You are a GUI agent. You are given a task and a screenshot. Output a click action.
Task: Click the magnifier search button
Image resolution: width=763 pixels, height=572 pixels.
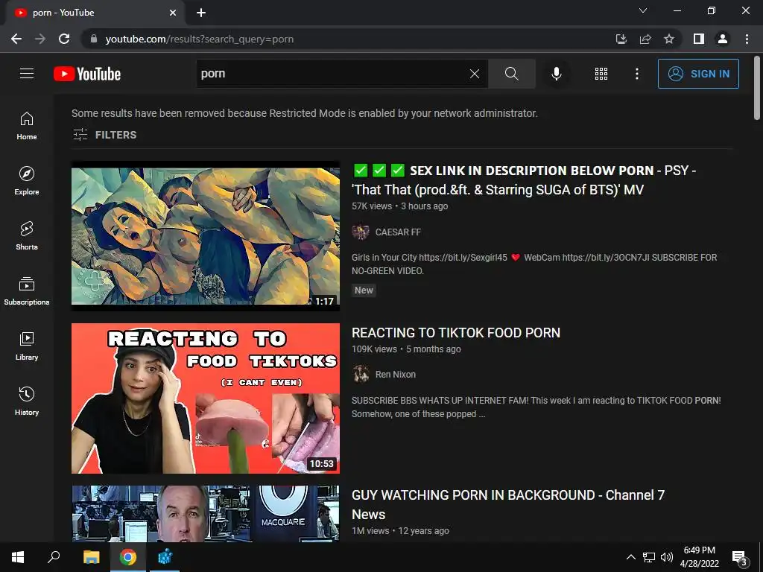pos(511,74)
